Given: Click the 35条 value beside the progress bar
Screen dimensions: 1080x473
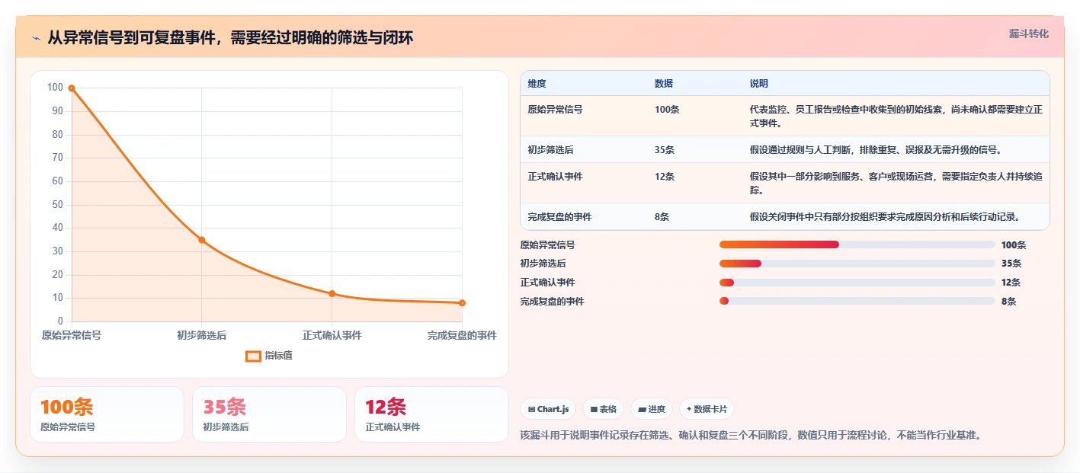Looking at the screenshot, I should [x=1011, y=264].
